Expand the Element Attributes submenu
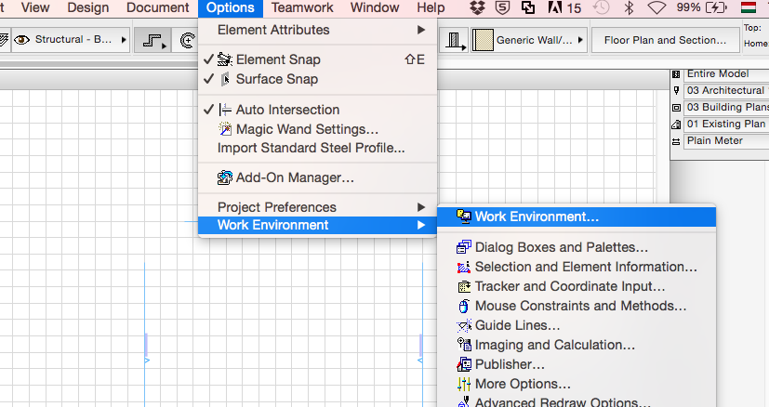 (316, 30)
